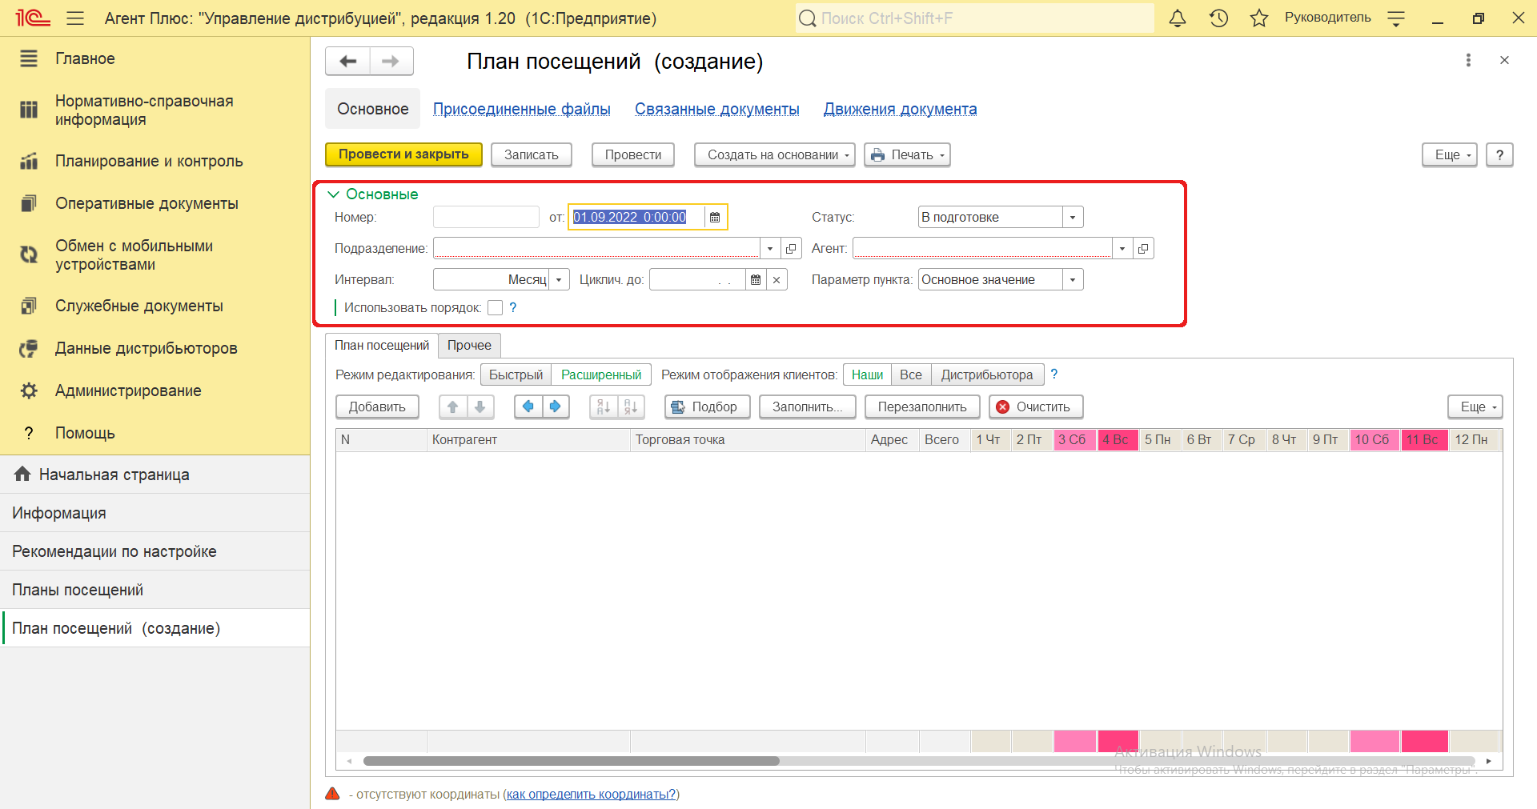Open the date calendar picker icon
Viewport: 1537px width, 809px height.
click(x=715, y=217)
